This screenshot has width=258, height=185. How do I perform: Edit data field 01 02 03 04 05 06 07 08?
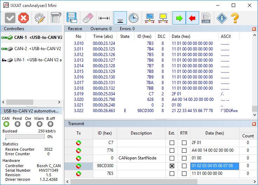[215, 166]
